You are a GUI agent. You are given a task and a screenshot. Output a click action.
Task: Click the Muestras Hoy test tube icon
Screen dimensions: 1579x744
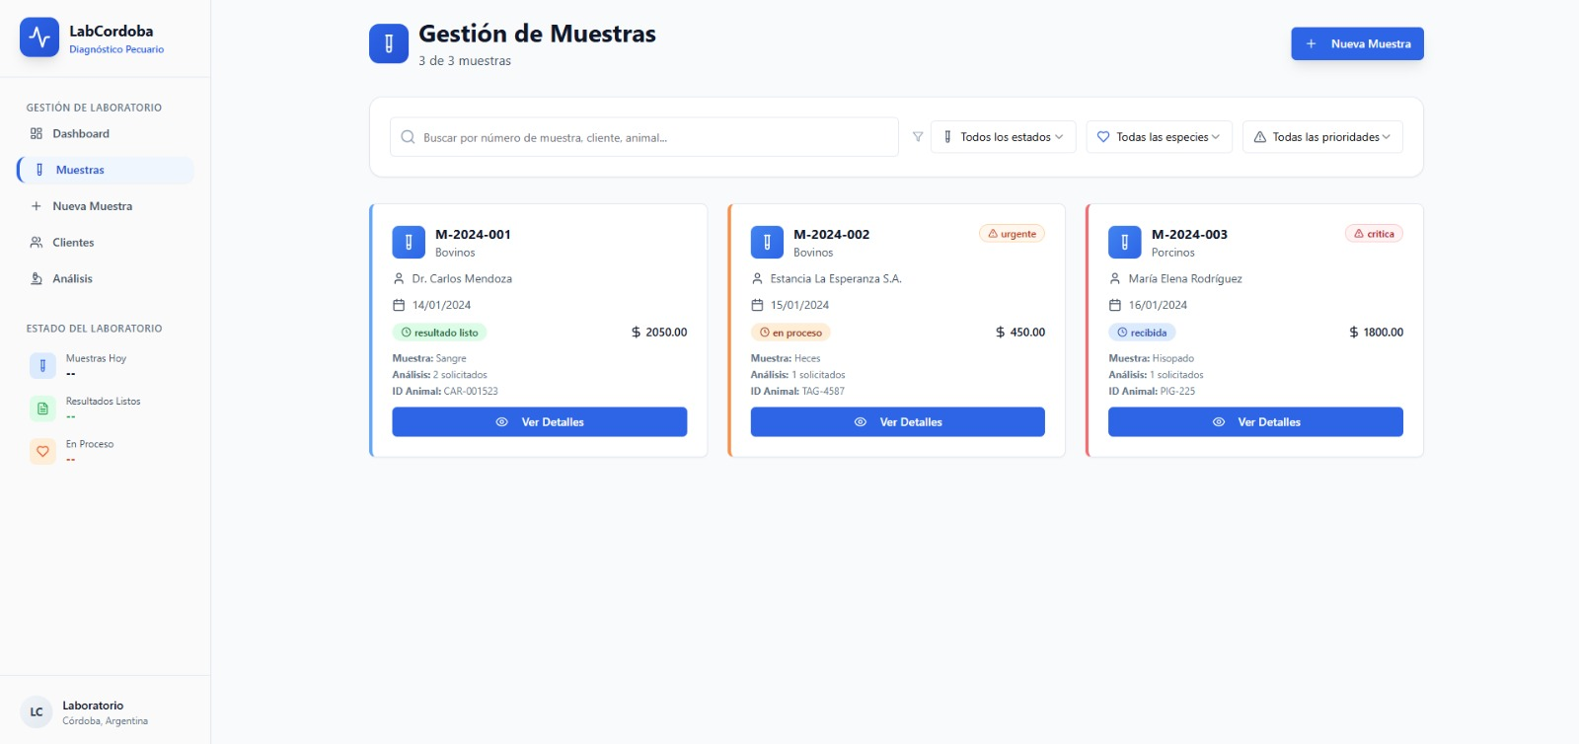pos(42,366)
